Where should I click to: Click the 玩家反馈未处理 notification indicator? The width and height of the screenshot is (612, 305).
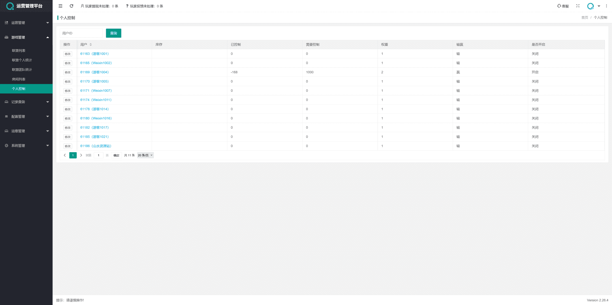coord(144,6)
